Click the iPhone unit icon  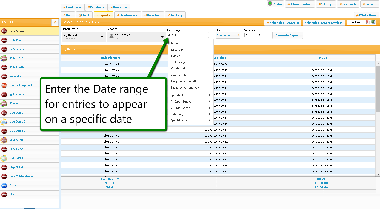pyautogui.click(x=4, y=103)
